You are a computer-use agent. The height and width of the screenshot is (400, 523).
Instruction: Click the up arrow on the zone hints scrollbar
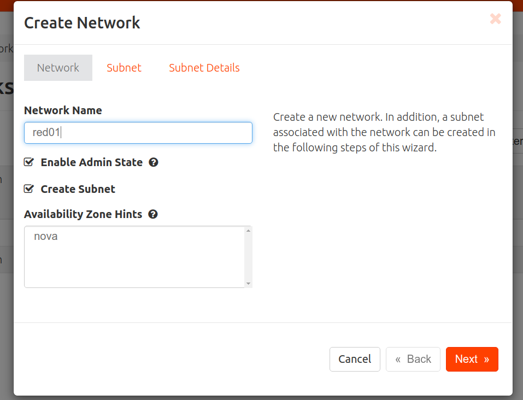(x=249, y=230)
